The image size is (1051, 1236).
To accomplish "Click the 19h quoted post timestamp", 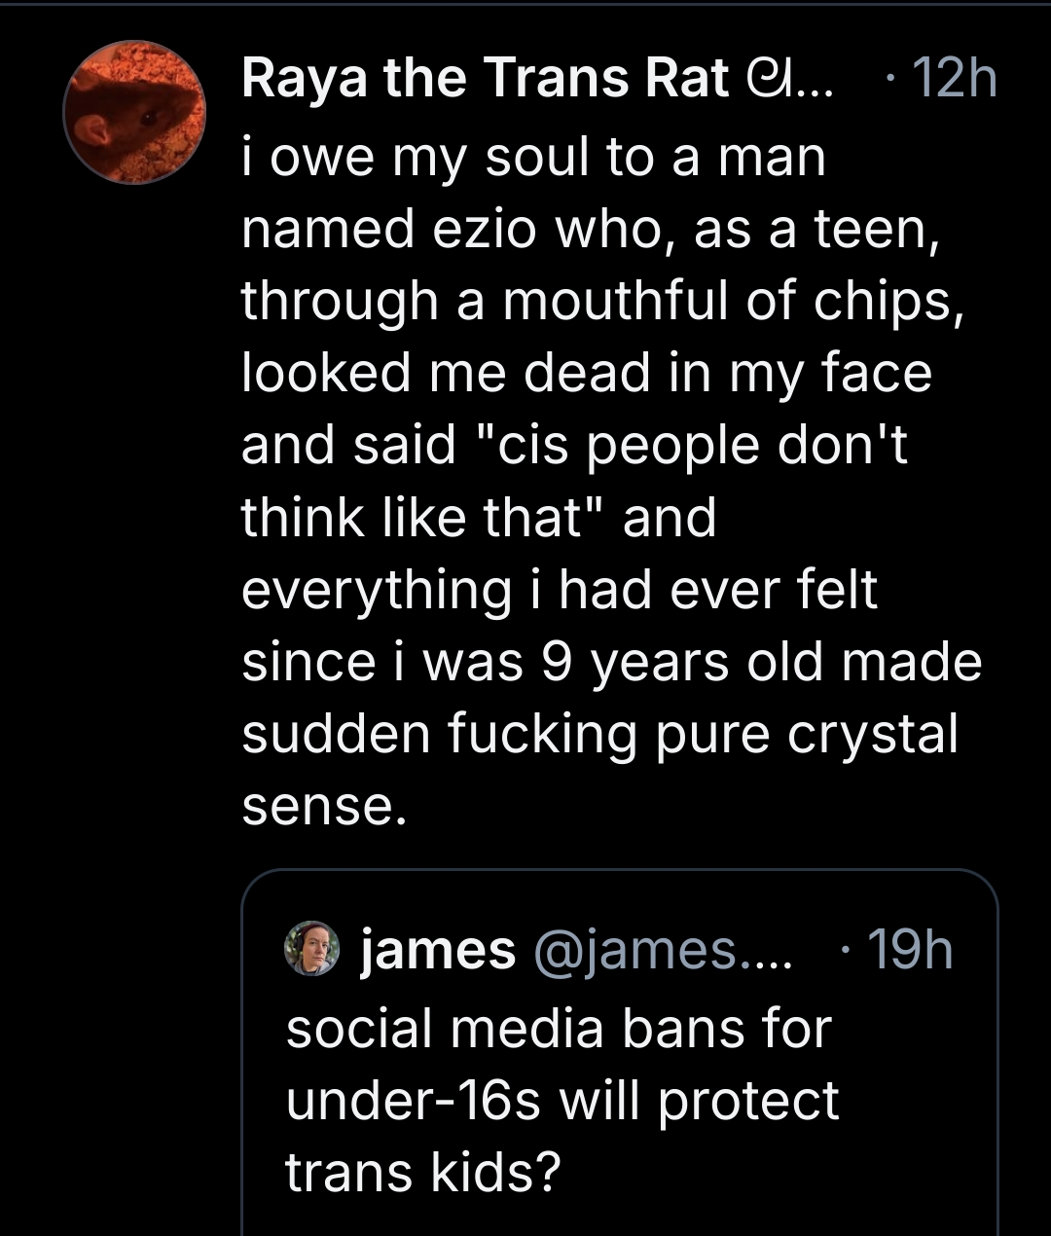I will coord(909,949).
